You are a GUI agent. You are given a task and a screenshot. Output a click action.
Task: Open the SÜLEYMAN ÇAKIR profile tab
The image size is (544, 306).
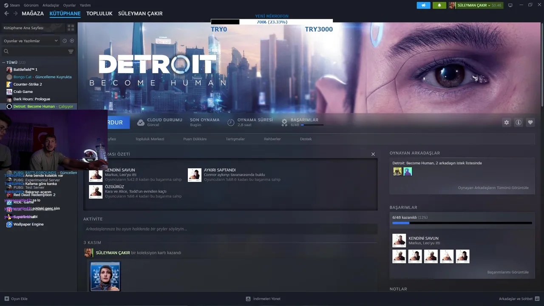[x=140, y=14]
